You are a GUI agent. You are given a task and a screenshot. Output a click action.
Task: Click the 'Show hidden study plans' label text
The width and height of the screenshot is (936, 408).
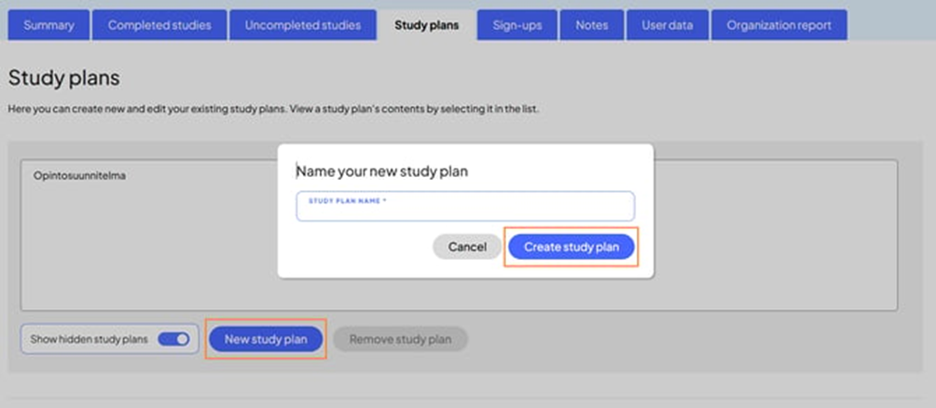(x=89, y=340)
